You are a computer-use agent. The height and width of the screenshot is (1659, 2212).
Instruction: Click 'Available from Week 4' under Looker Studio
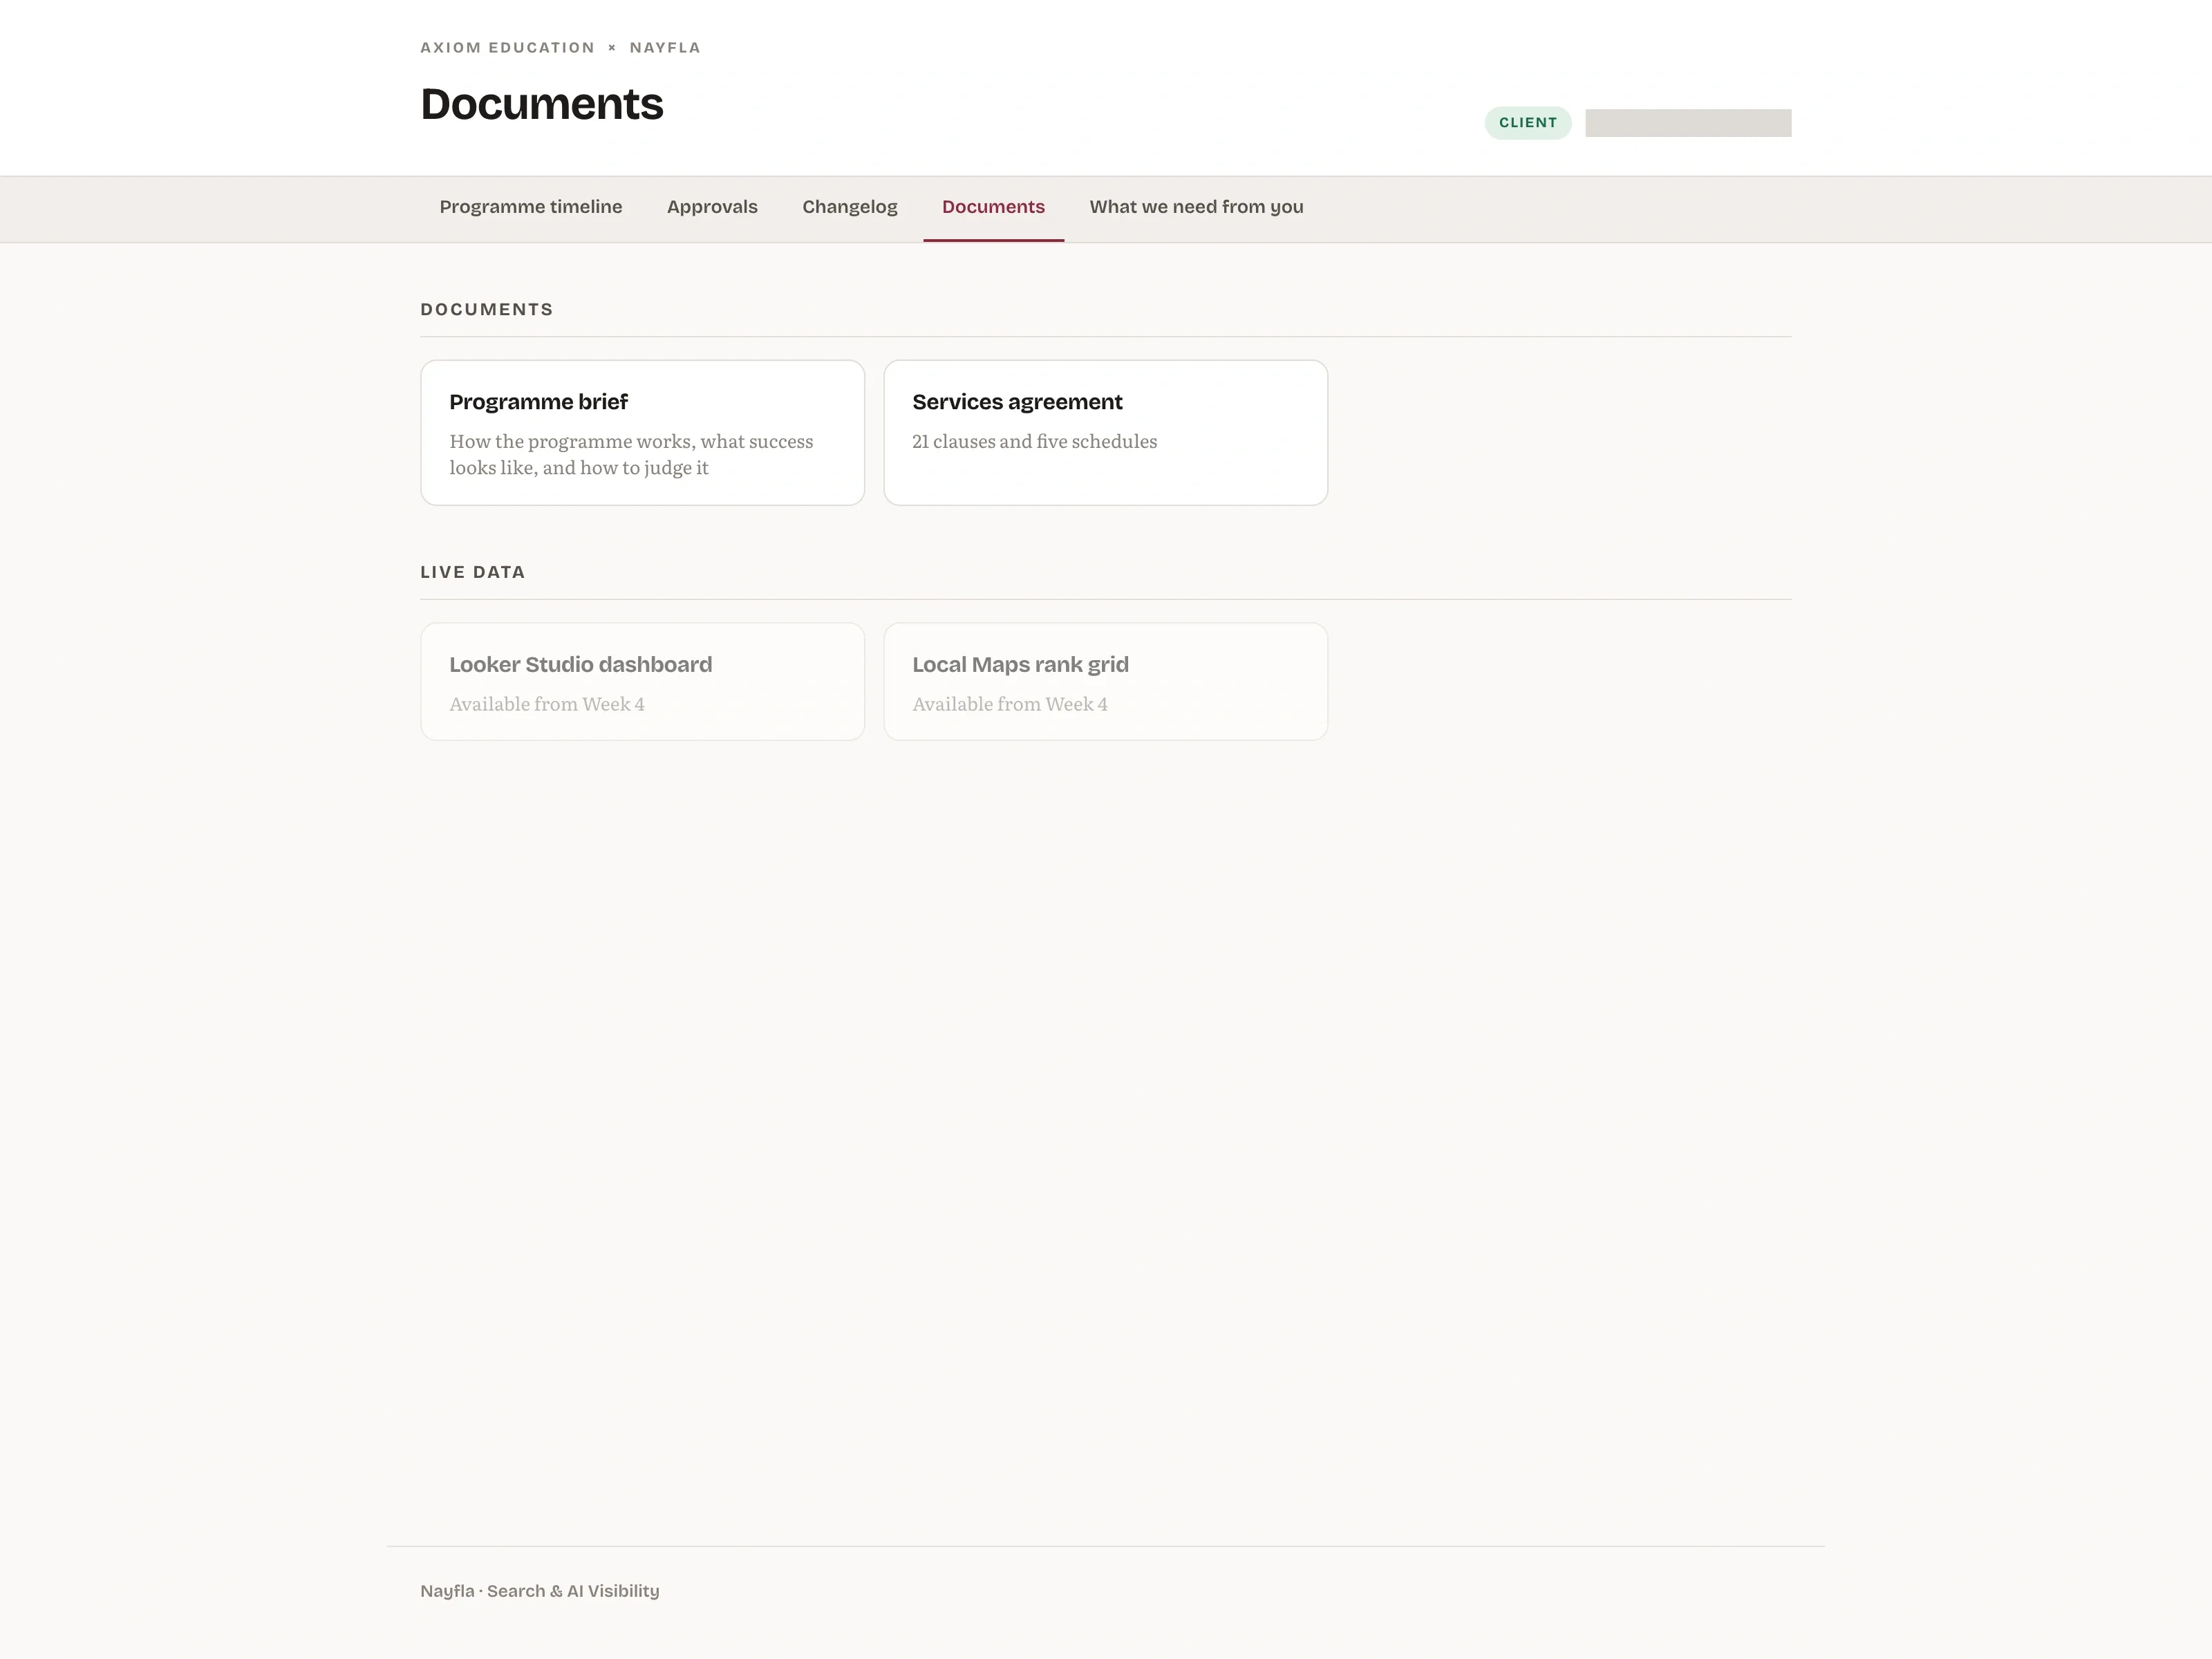(x=546, y=704)
